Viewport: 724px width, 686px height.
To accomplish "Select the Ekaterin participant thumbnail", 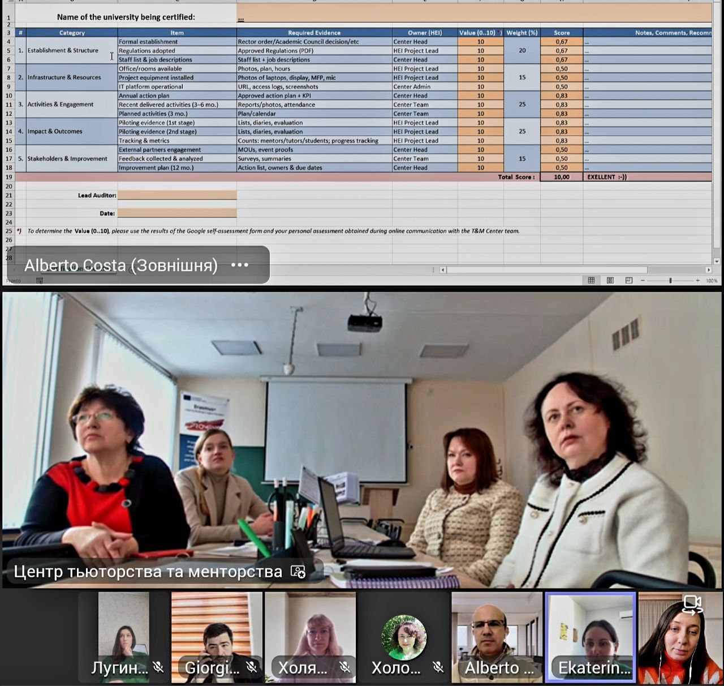I will click(590, 637).
